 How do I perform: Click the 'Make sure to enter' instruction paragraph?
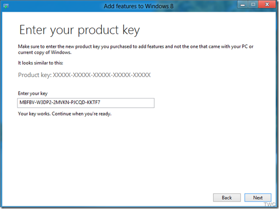click(136, 46)
